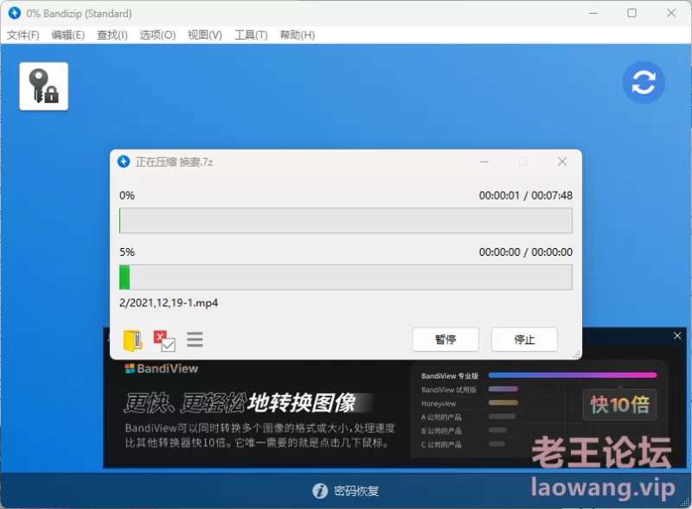Open the 文件(F) menu

pos(23,35)
